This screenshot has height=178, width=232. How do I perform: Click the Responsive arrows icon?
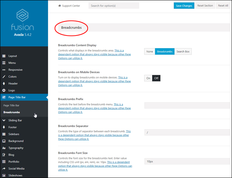pyautogui.click(x=4, y=70)
